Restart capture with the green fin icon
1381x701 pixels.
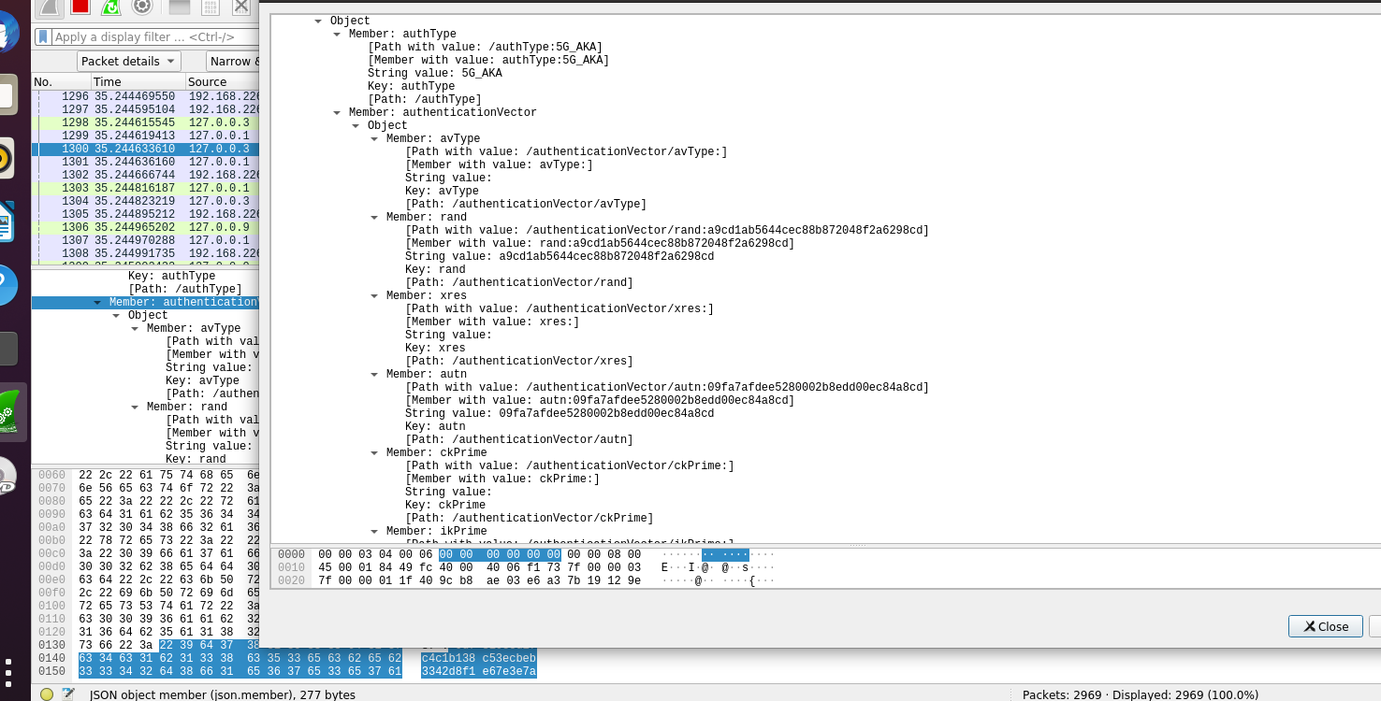click(x=111, y=7)
